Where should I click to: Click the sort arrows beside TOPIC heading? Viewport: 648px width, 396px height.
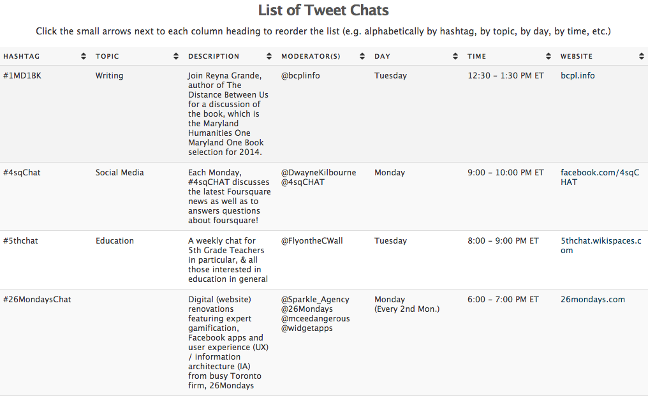coord(176,56)
